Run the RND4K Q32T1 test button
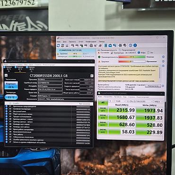175x175 pixels. [103, 124]
